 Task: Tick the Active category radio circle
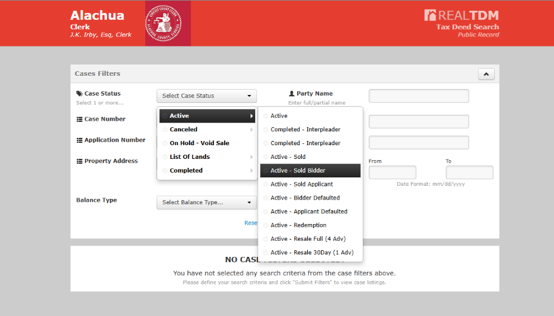[x=165, y=116]
